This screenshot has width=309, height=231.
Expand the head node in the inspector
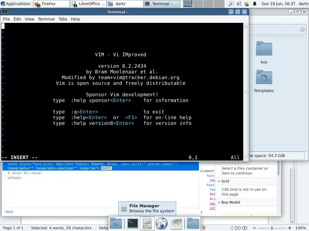[x=9, y=173]
